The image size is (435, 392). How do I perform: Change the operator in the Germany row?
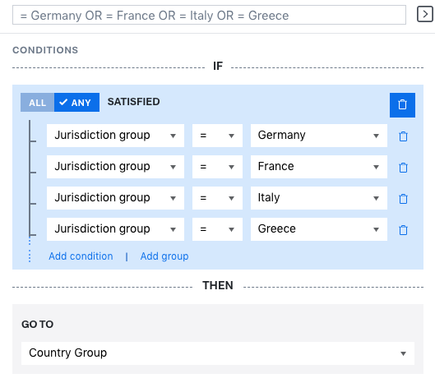(217, 136)
